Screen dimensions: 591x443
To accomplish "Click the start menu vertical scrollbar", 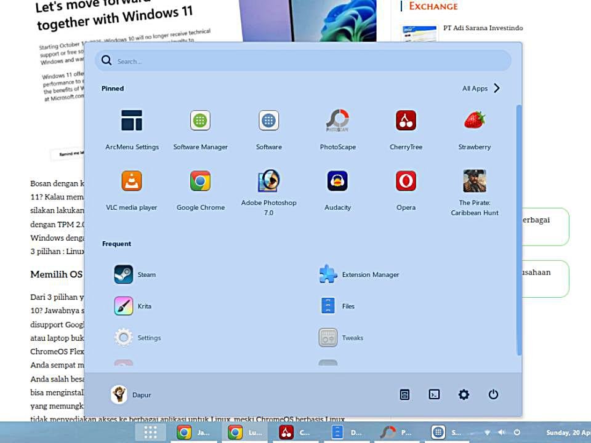I will (519, 229).
